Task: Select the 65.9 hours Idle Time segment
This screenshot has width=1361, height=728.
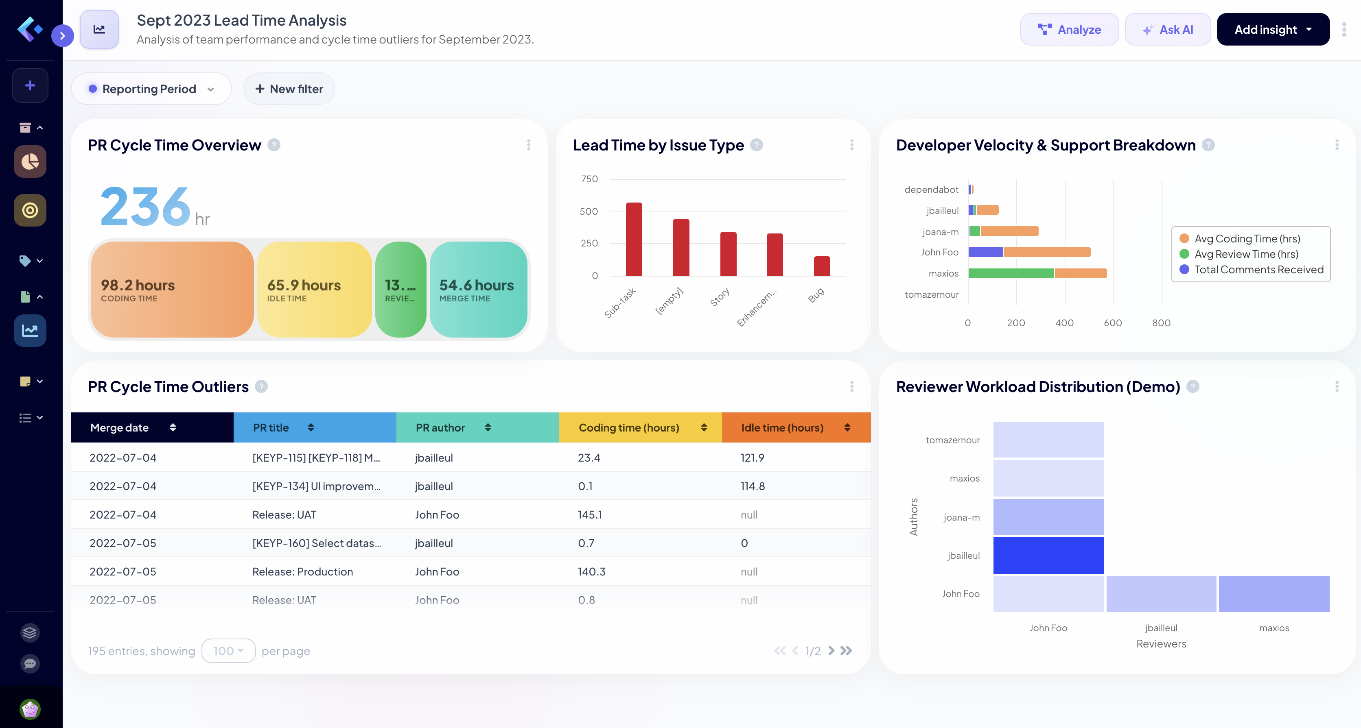Action: (314, 289)
